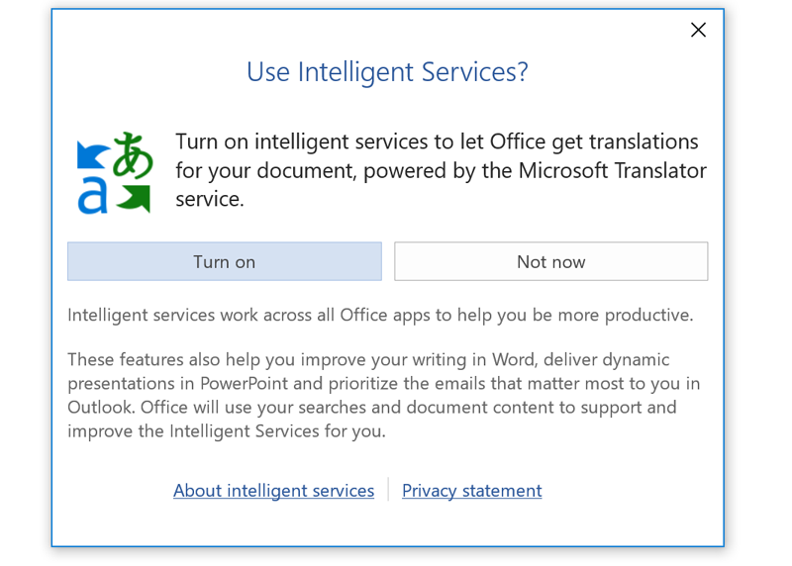The height and width of the screenshot is (566, 792).
Task: Open the About intelligent services link
Action: pos(273,491)
